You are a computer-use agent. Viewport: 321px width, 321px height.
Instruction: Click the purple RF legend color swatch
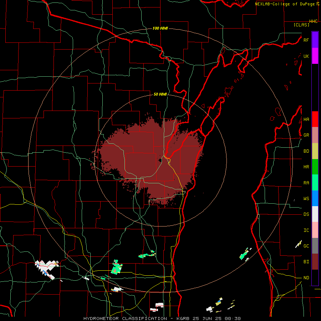[x=315, y=40]
